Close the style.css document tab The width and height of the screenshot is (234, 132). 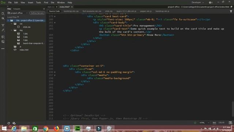click(x=57, y=7)
